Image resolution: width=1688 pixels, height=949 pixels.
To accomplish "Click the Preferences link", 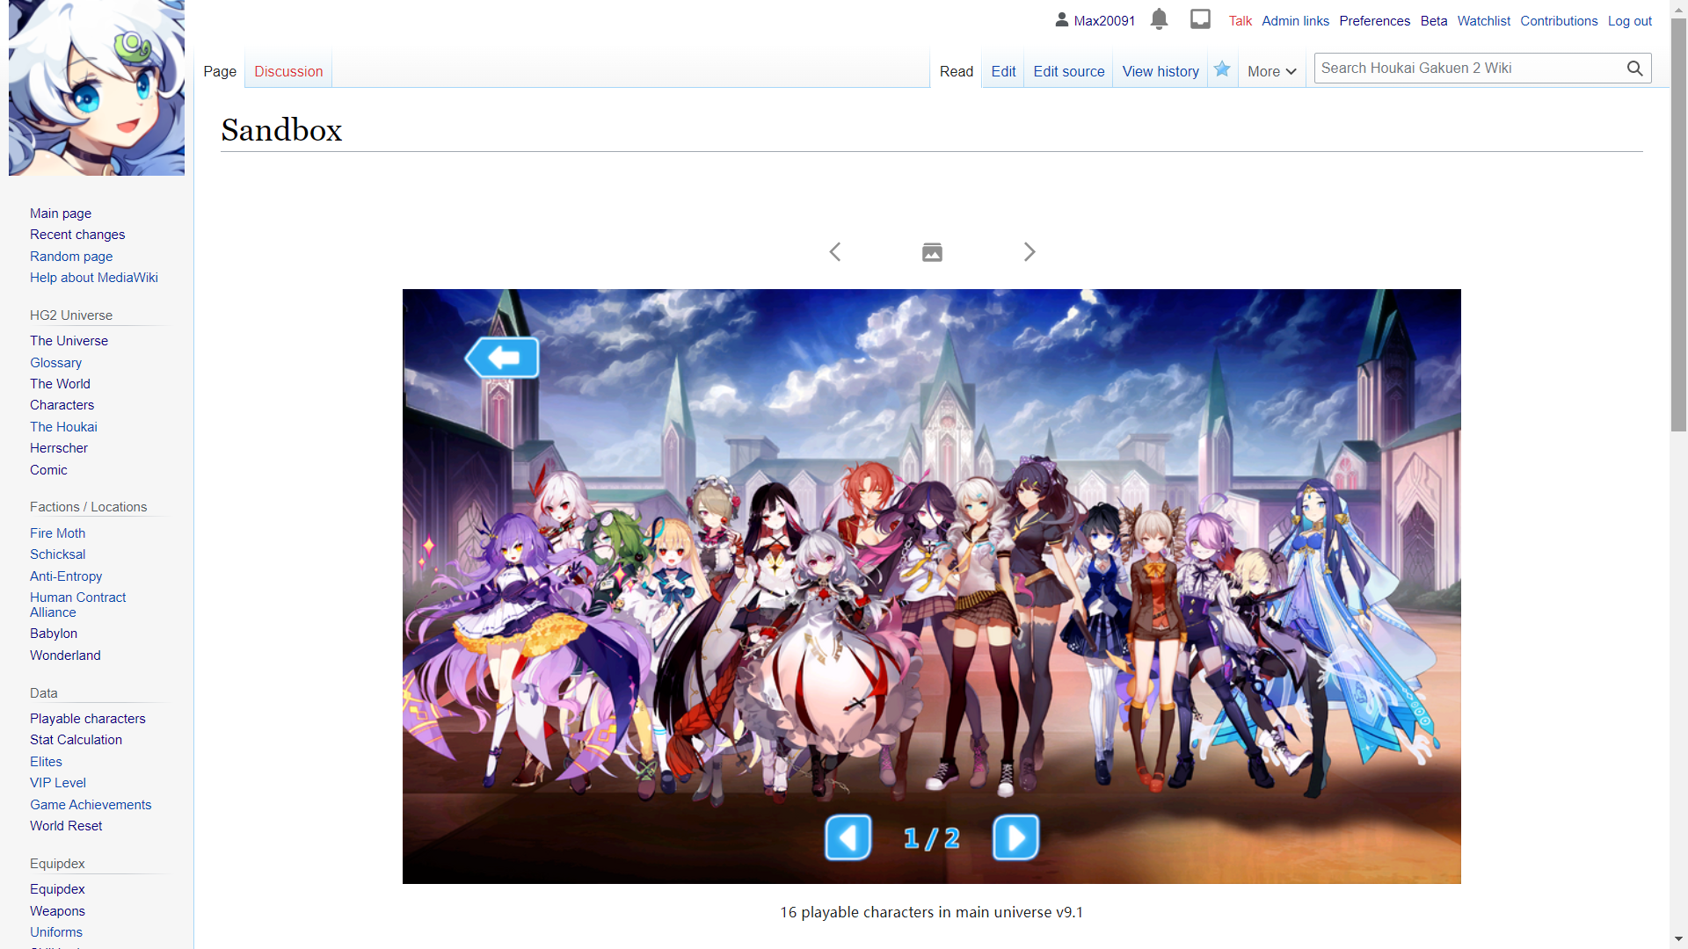I will tap(1374, 21).
